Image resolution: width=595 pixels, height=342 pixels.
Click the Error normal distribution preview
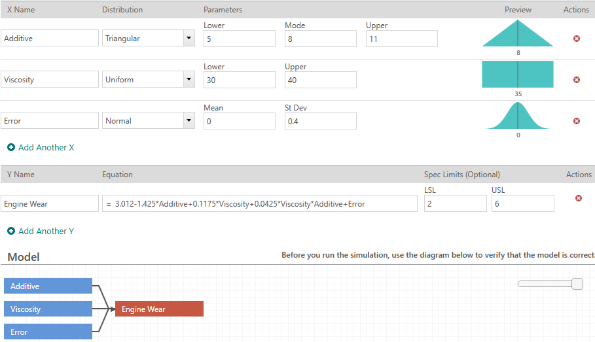tap(518, 116)
